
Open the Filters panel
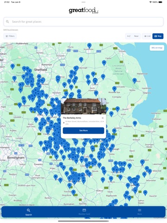click(10, 36)
